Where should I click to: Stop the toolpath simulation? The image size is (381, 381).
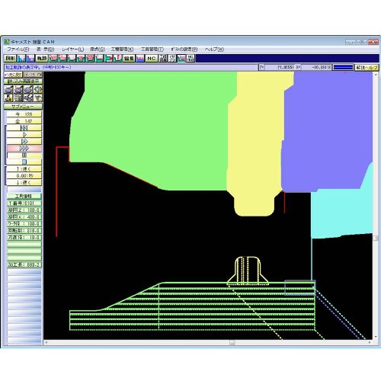point(24,162)
